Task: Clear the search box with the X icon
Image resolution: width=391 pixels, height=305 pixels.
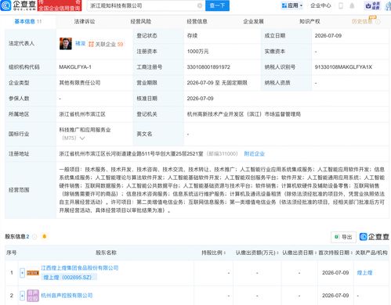Action: (x=200, y=5)
